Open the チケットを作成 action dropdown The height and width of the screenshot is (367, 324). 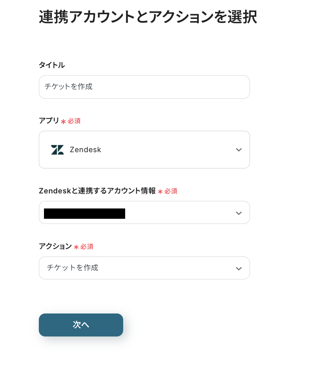(144, 268)
